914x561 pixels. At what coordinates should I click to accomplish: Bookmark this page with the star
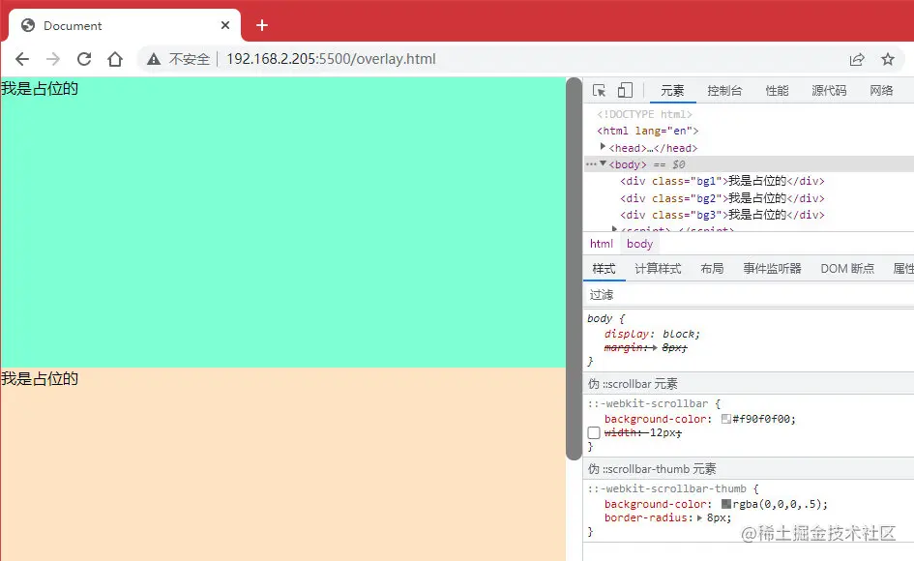888,59
